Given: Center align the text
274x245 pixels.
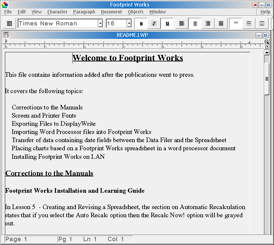Looking at the screenshot, I should tap(195, 24).
